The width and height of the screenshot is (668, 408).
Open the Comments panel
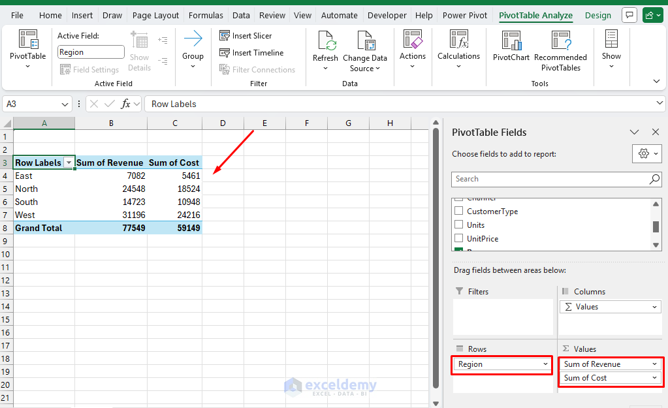coord(628,14)
